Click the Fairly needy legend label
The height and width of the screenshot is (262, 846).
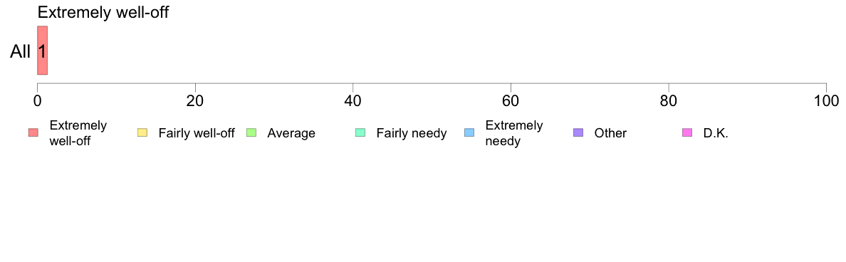click(x=412, y=133)
